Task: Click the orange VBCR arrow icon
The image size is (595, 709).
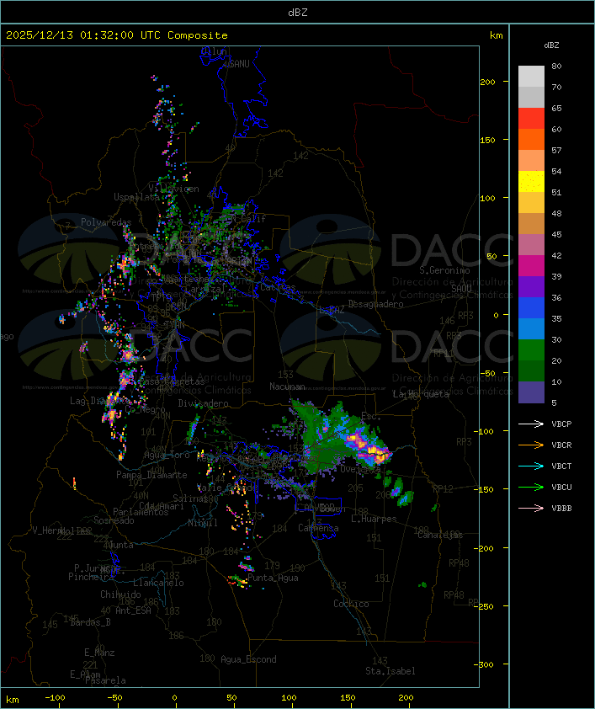Action: pos(531,445)
